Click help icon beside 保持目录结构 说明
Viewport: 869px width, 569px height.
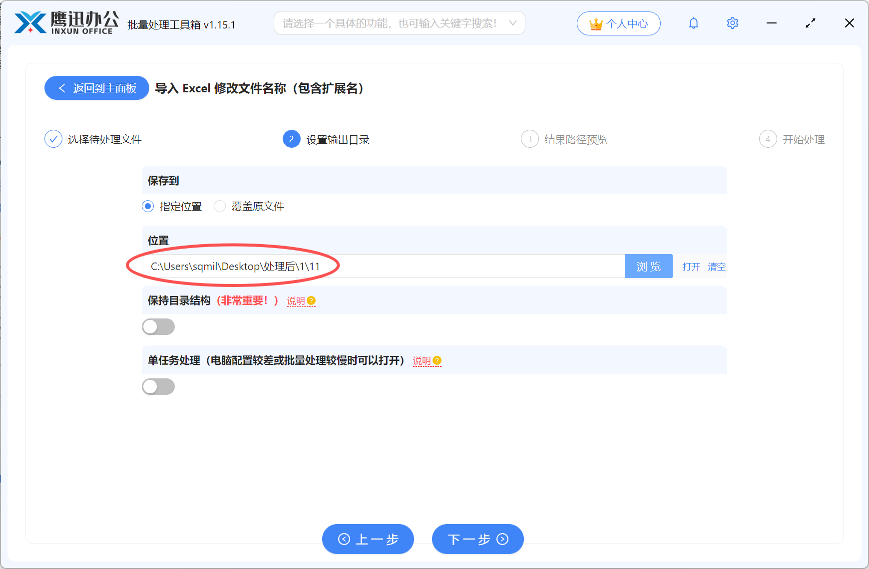[311, 300]
